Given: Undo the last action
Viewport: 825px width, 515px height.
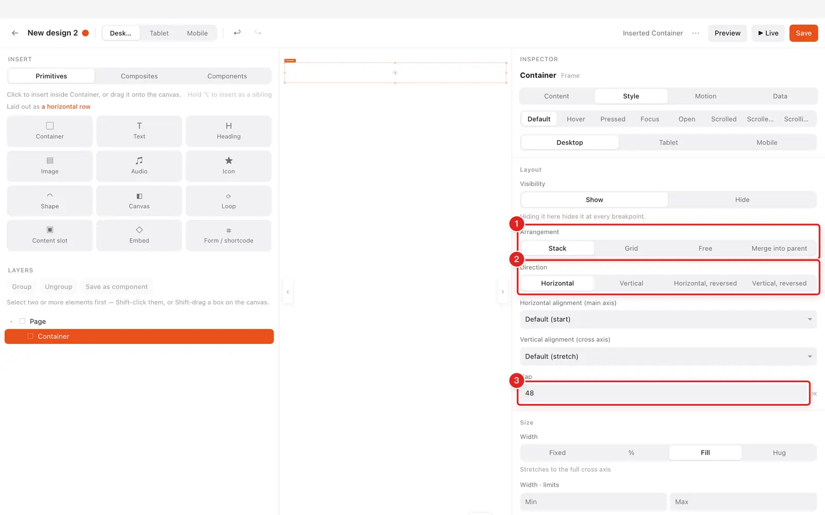Looking at the screenshot, I should tap(237, 33).
